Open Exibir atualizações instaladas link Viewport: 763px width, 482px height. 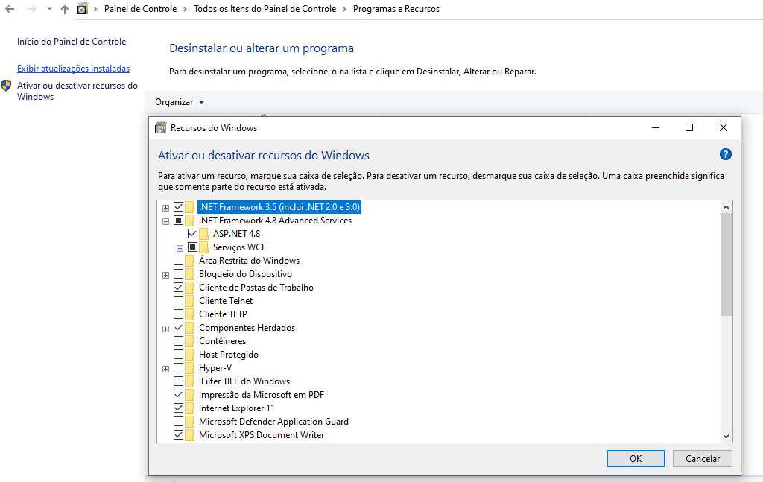pos(74,69)
